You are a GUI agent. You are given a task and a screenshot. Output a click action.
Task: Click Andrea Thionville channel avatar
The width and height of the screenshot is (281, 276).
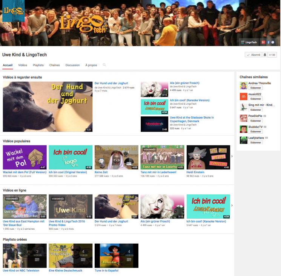[244, 85]
